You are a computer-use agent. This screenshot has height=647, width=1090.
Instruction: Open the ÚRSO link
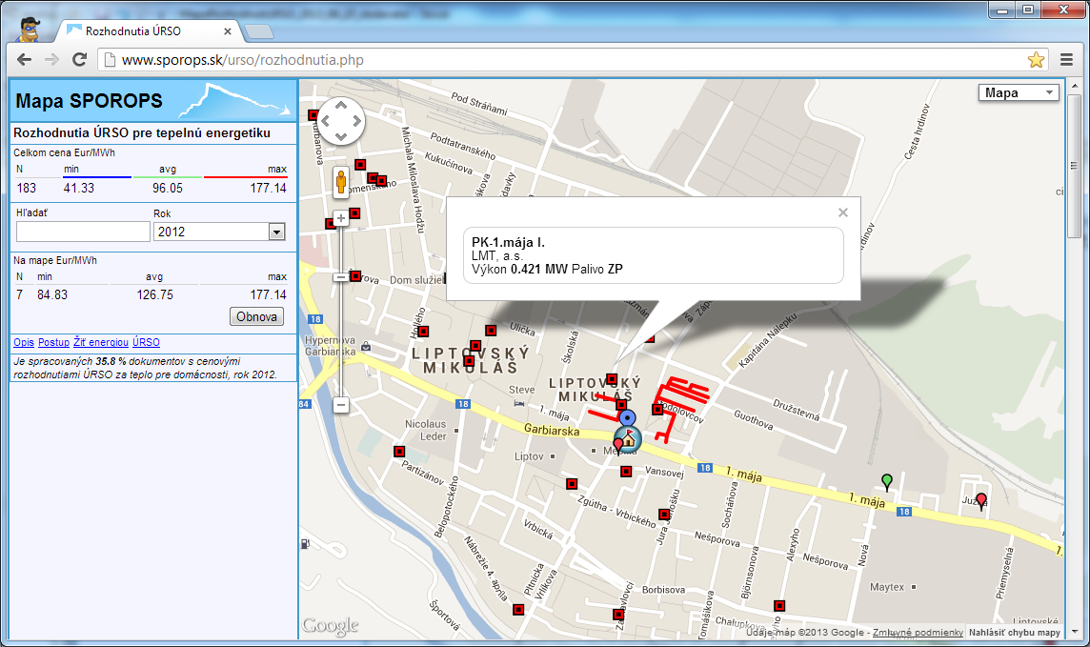pyautogui.click(x=146, y=342)
